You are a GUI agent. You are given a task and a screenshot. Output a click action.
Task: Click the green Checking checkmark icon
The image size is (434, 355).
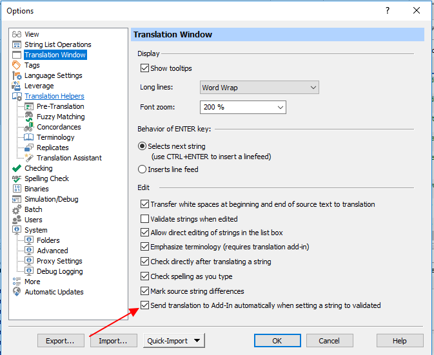17,168
